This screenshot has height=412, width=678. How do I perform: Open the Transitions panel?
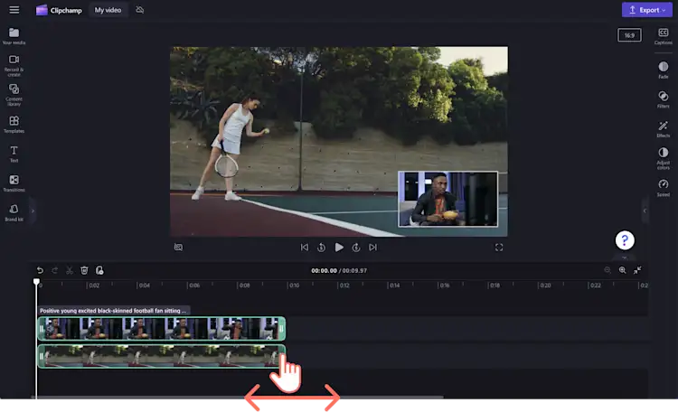[14, 183]
